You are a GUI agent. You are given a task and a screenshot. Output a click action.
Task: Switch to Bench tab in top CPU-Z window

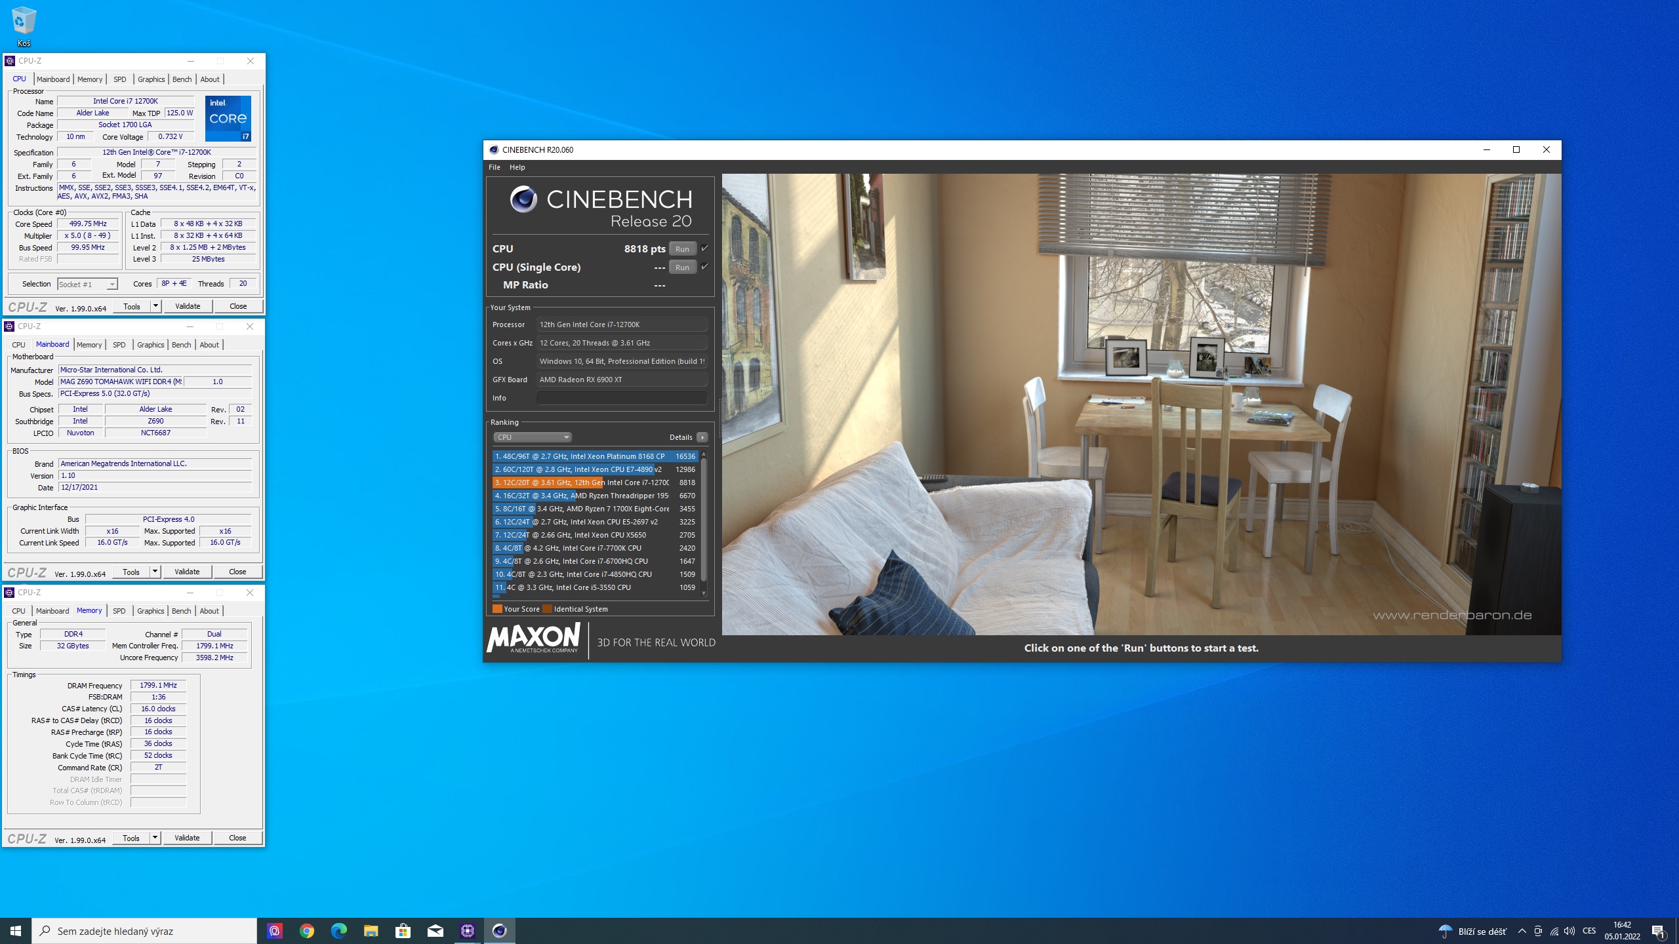[x=182, y=79]
